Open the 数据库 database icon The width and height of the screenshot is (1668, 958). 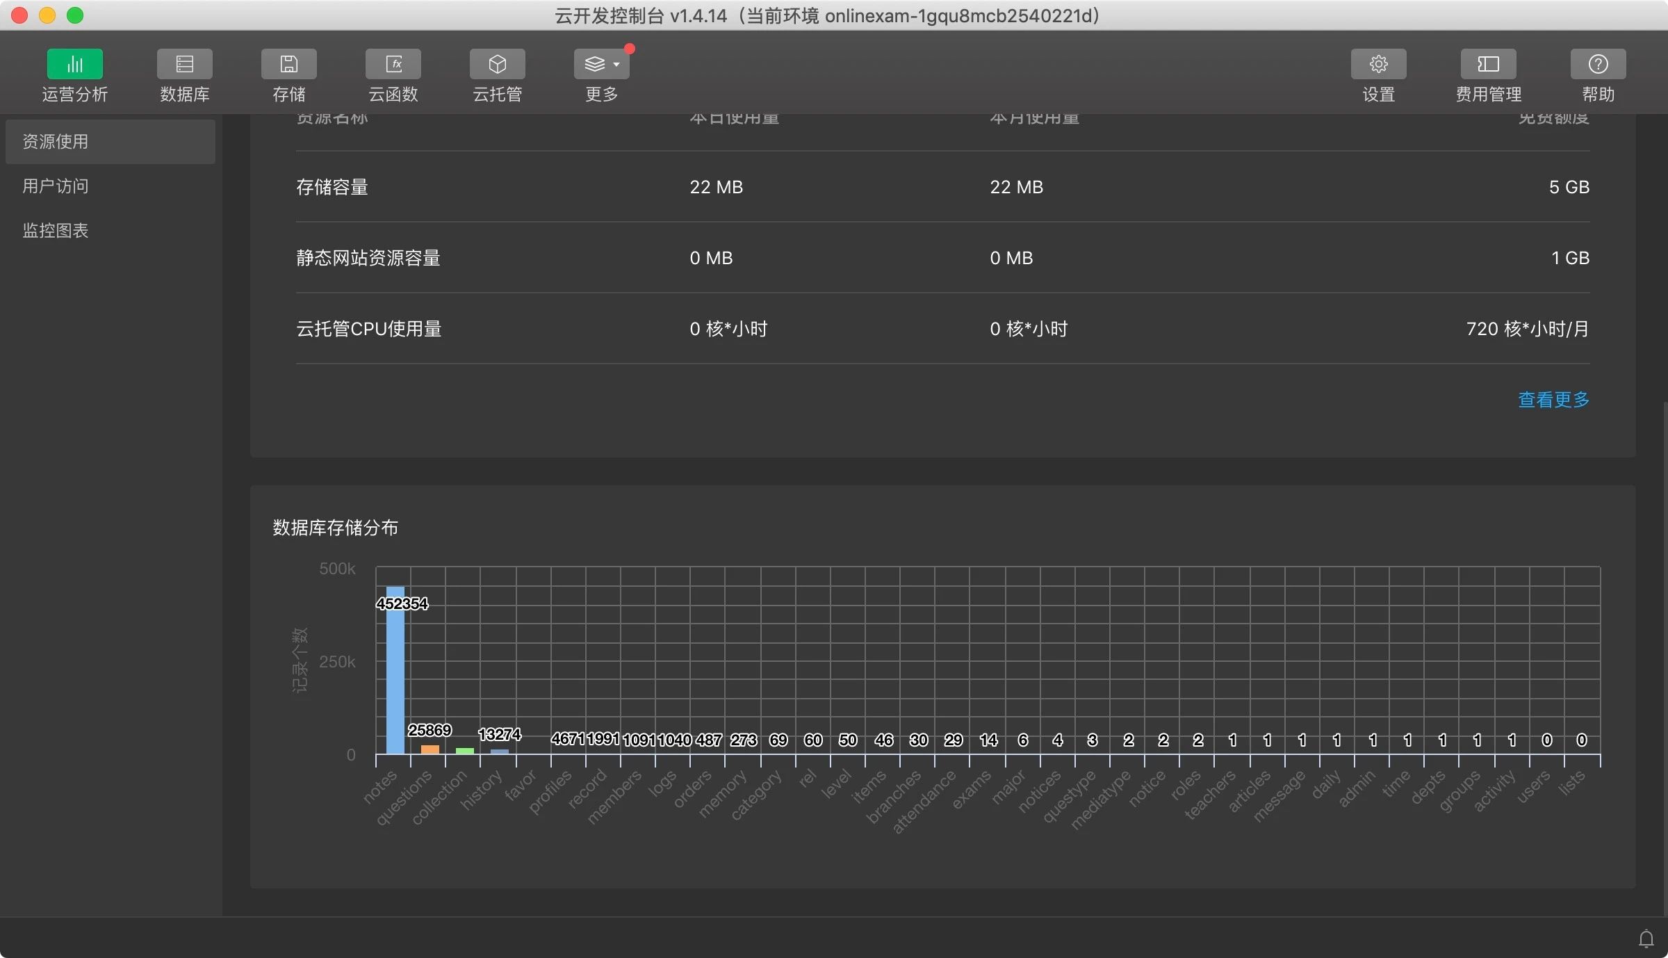(x=184, y=64)
